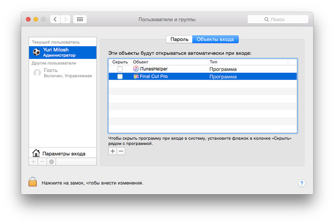Click the help question mark button
This screenshot has width=334, height=224.
301,183
